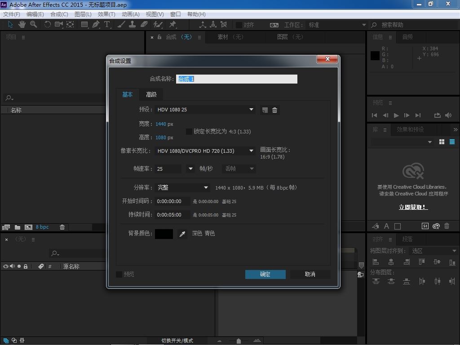Click the save preset icon next to 预设
The width and height of the screenshot is (460, 345).
click(265, 110)
